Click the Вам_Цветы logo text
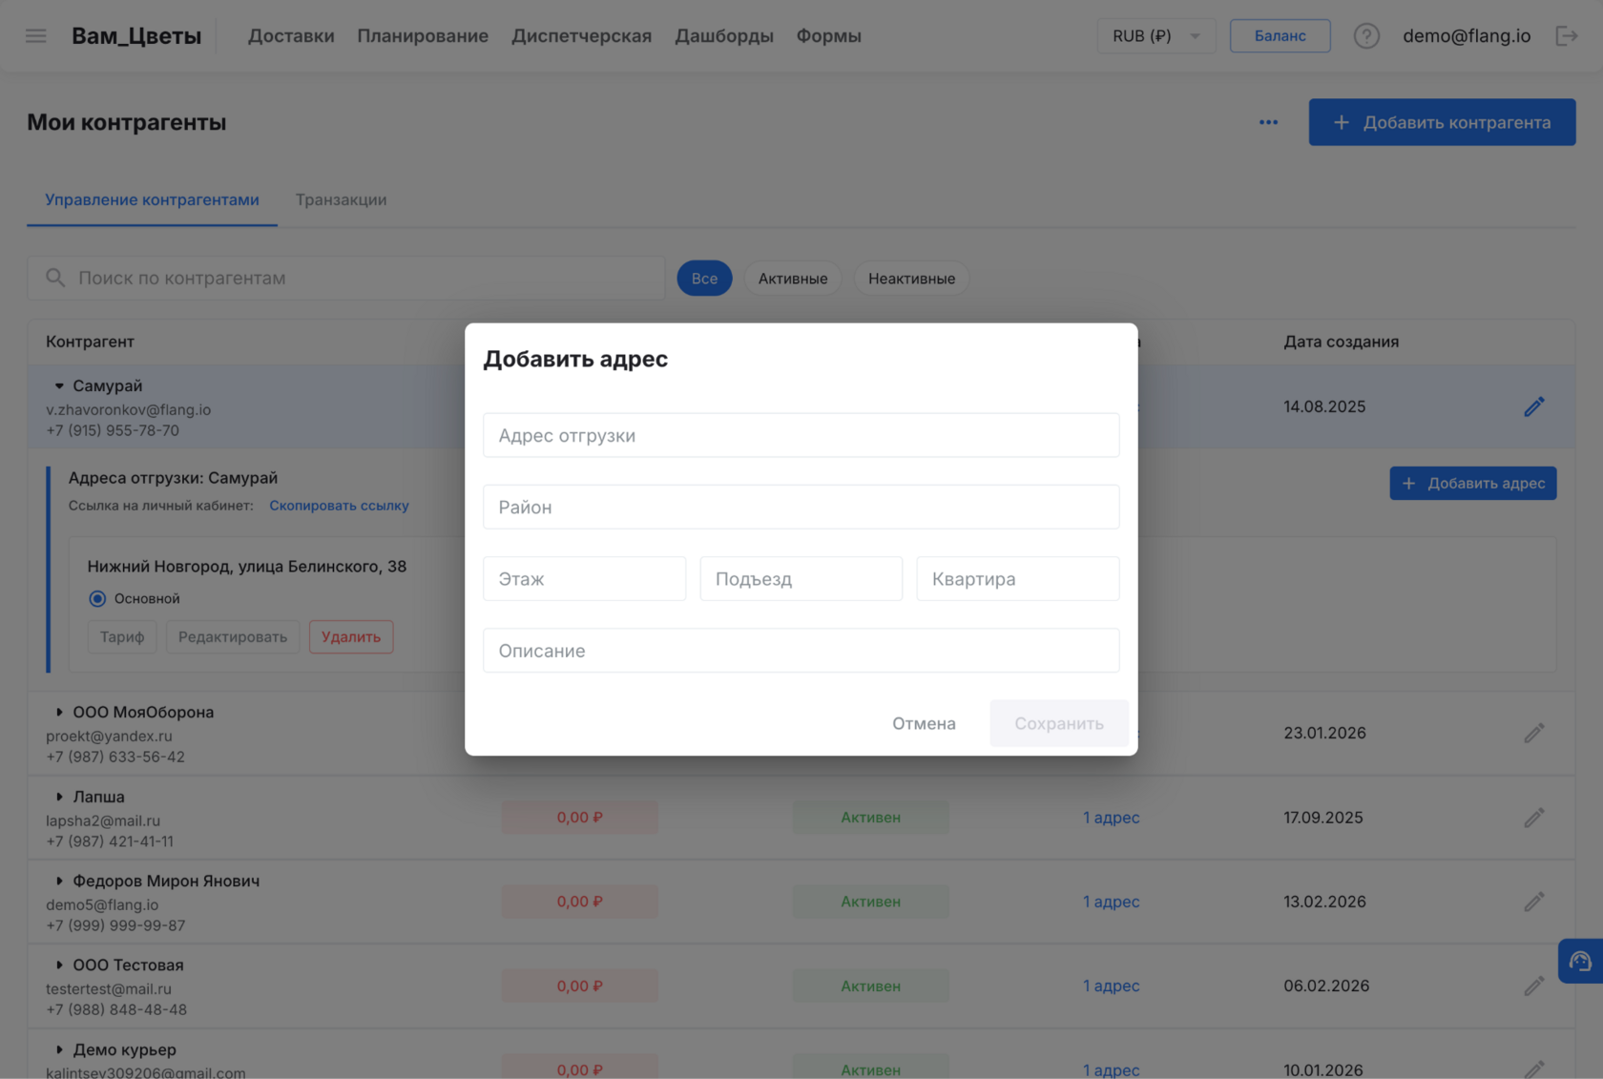Image resolution: width=1603 pixels, height=1079 pixels. click(136, 35)
